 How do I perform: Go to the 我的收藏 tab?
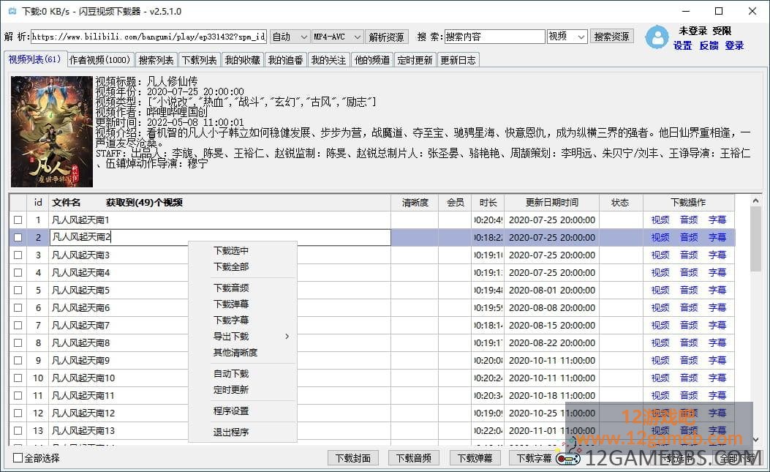pyautogui.click(x=242, y=60)
